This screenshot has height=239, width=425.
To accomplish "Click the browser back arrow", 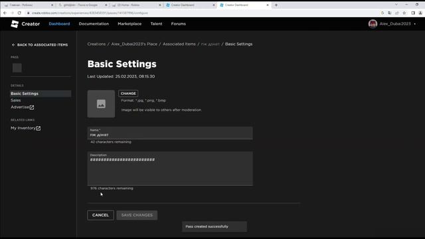I will coord(5,13).
